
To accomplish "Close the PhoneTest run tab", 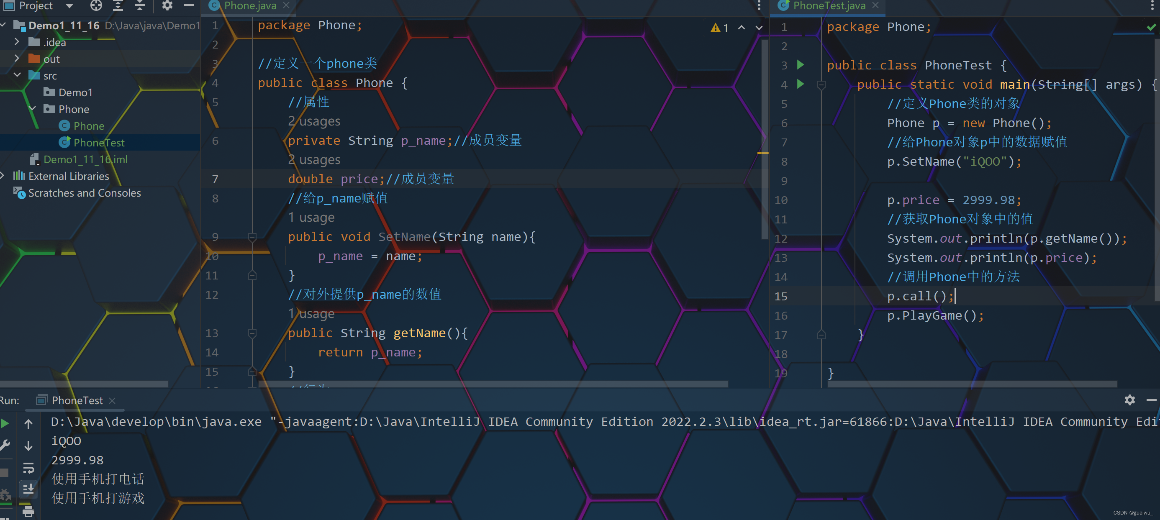I will 112,400.
